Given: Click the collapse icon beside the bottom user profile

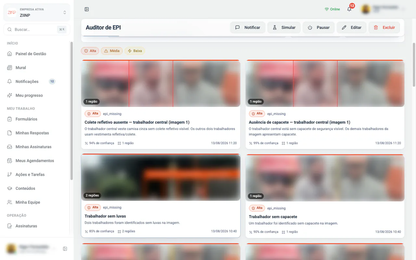Looking at the screenshot, I should [65, 249].
